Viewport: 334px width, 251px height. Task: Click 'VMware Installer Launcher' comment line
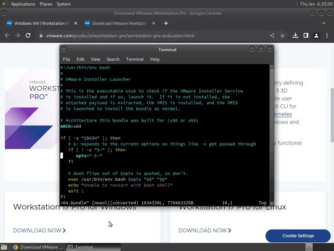pos(96,79)
